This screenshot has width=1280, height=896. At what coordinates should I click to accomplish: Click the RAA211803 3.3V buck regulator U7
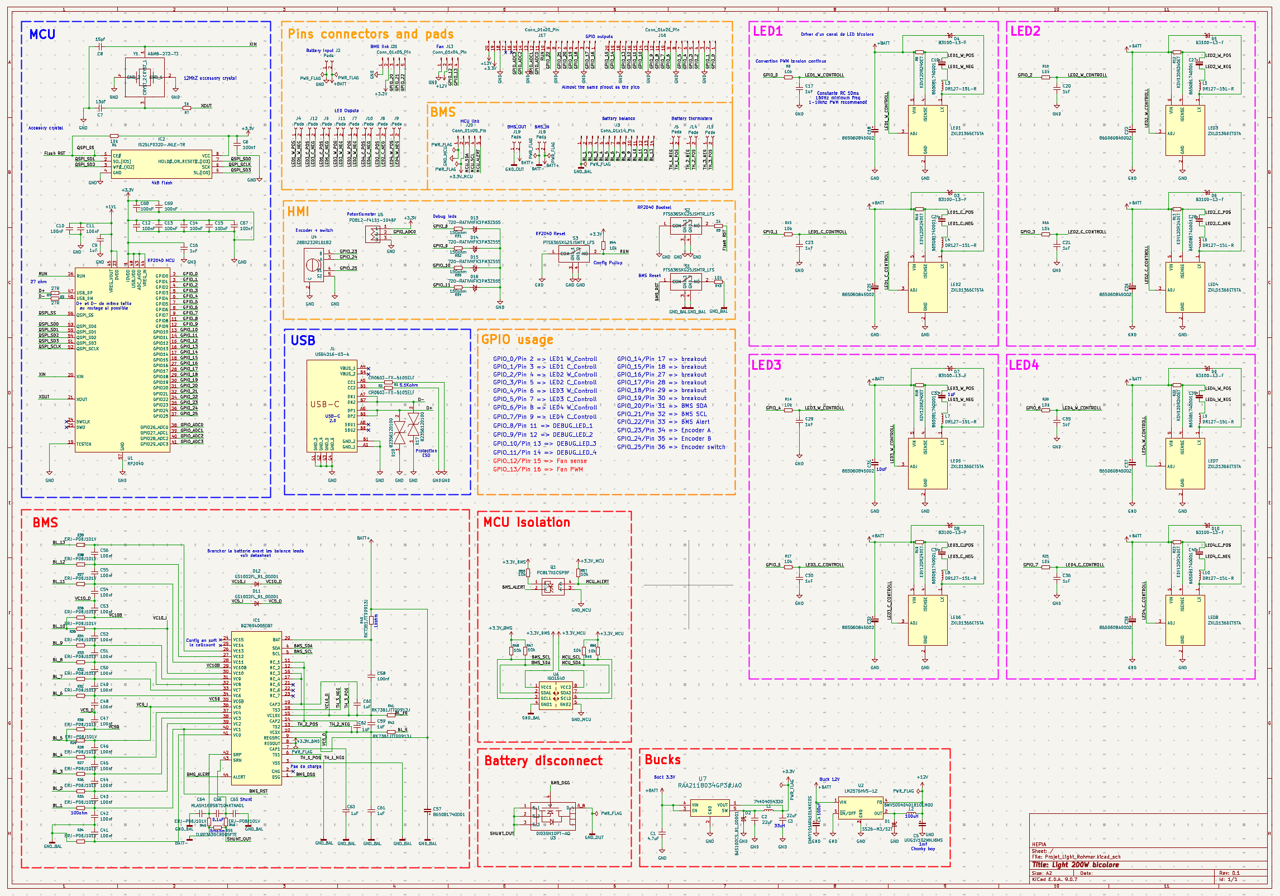pyautogui.click(x=709, y=808)
